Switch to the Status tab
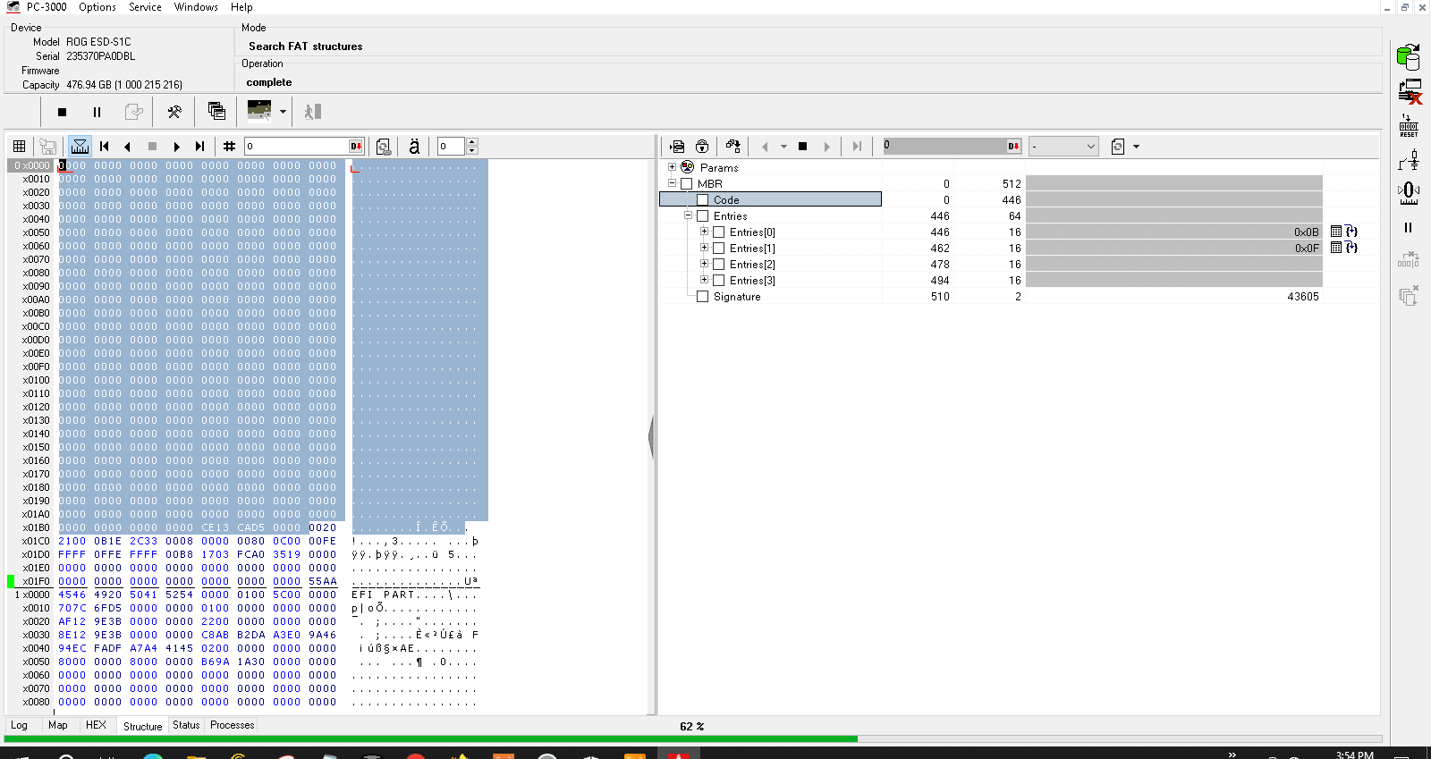 186,725
